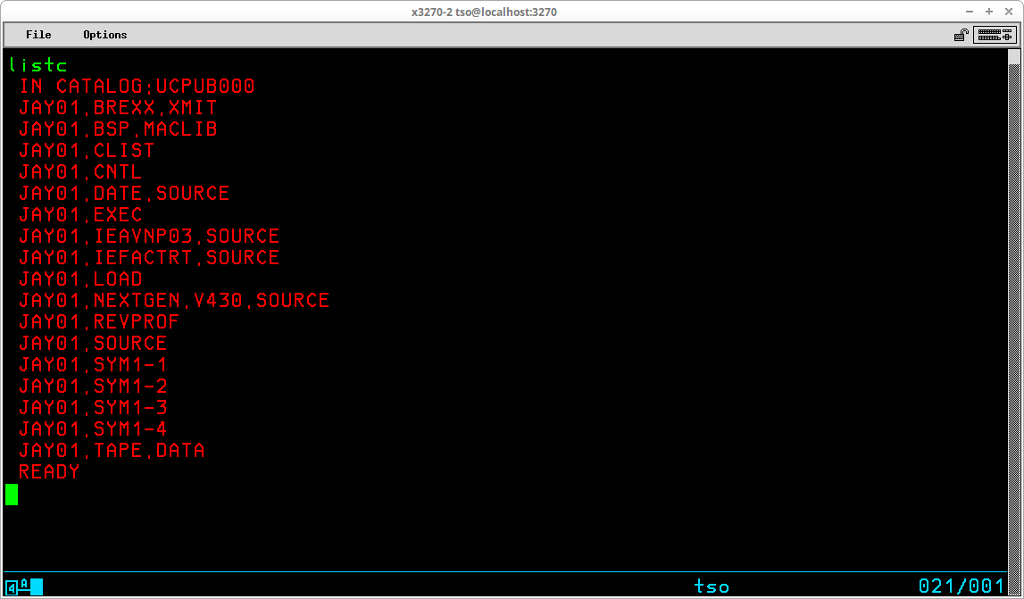Select the JAY01.BSP.MACLIB entry
The height and width of the screenshot is (599, 1024).
pyautogui.click(x=118, y=129)
